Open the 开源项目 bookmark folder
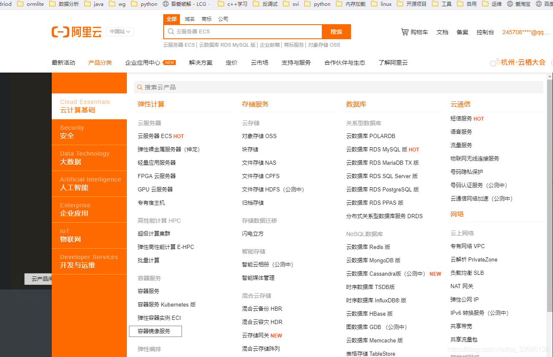Screen dimensions: 553x357 (412, 4)
